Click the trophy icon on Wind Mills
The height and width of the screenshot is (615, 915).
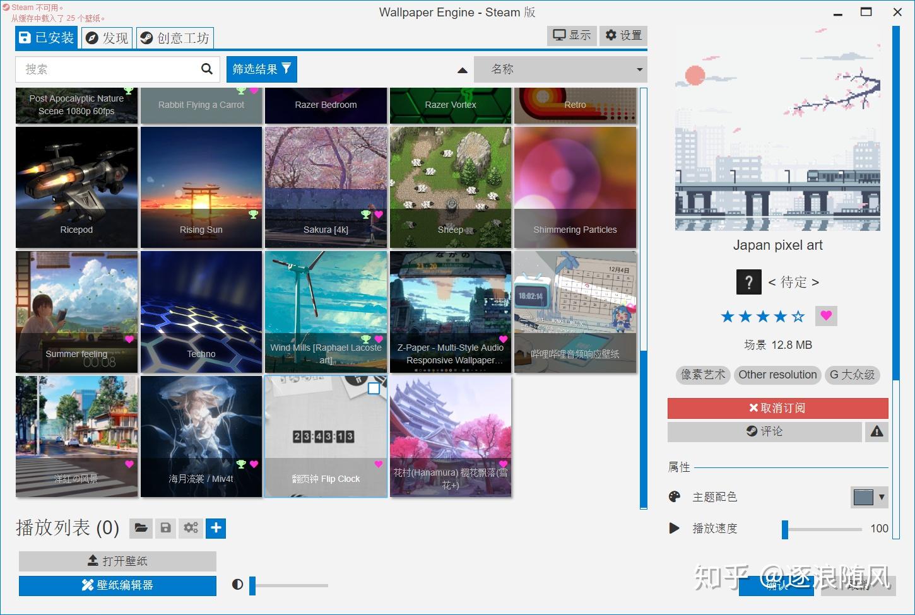pos(366,339)
